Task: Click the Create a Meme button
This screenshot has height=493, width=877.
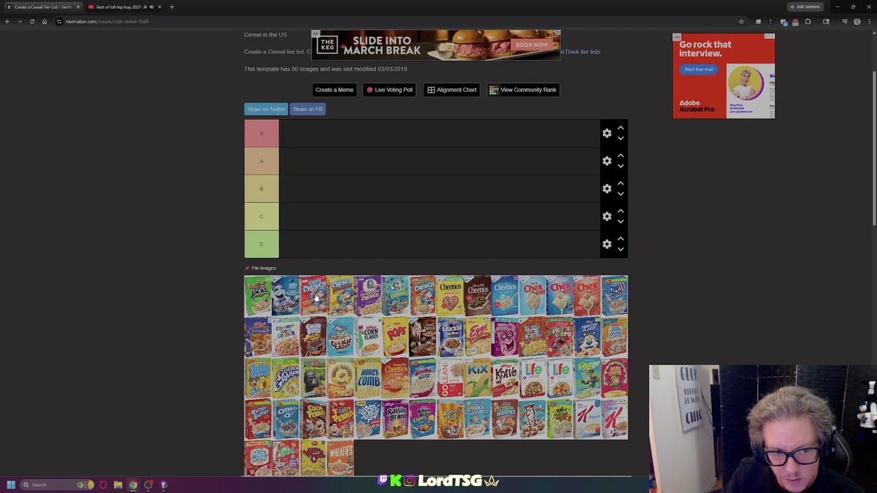Action: pos(334,90)
